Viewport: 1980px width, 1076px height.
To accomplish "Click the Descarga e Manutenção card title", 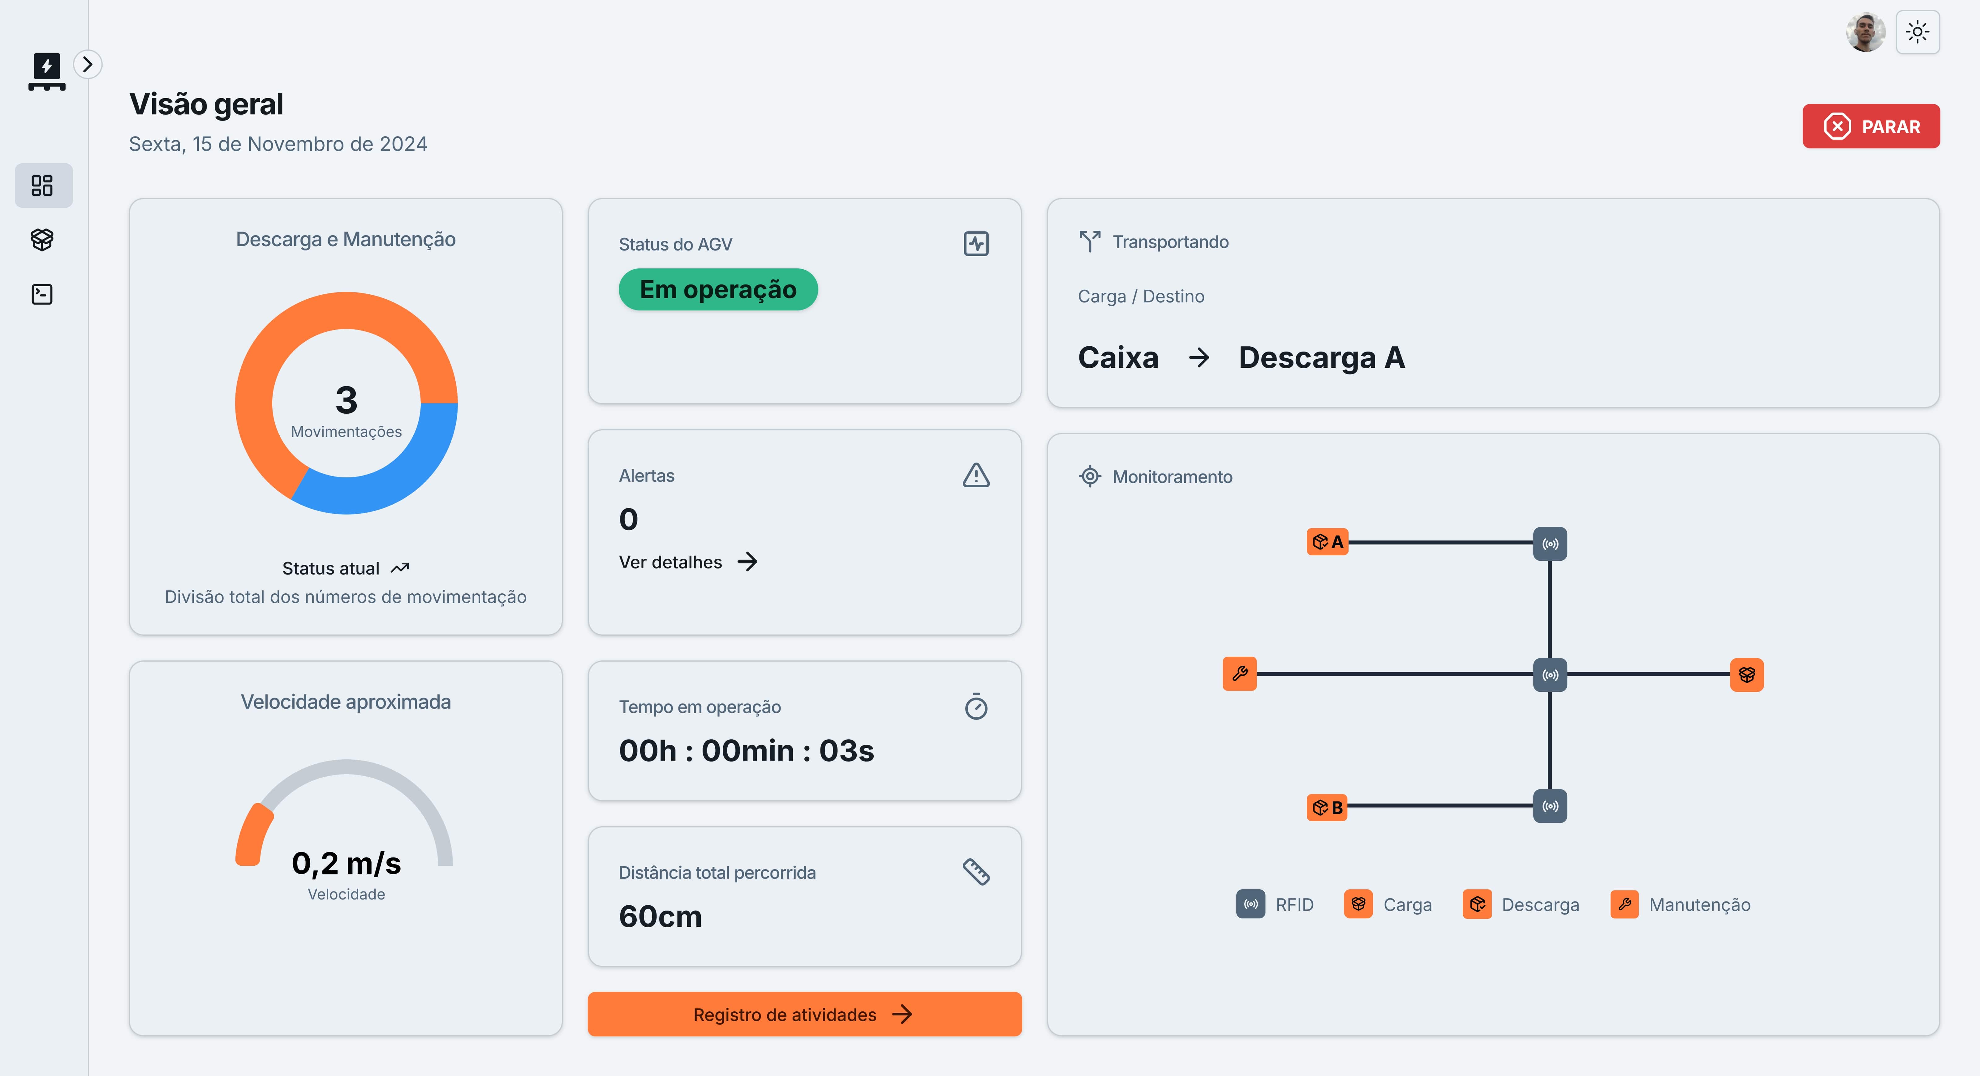I will [346, 239].
